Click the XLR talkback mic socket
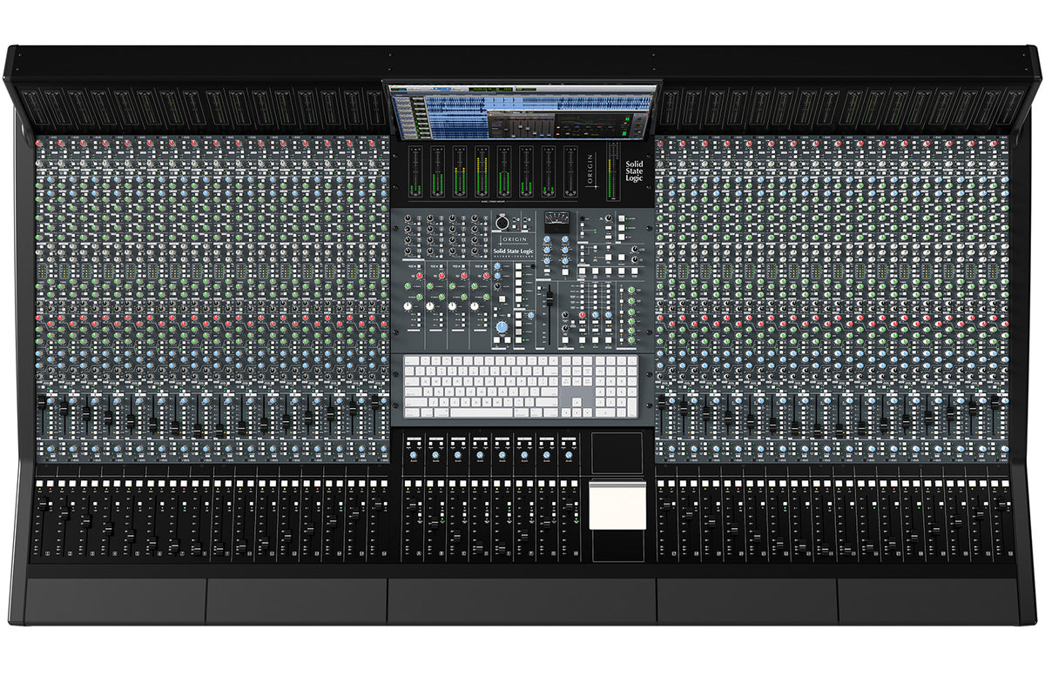 pyautogui.click(x=502, y=223)
